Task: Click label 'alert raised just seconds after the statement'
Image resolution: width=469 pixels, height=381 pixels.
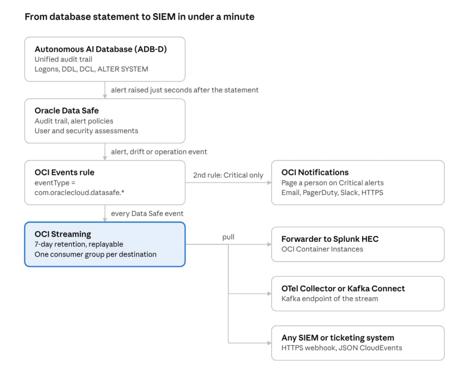Action: 185,90
